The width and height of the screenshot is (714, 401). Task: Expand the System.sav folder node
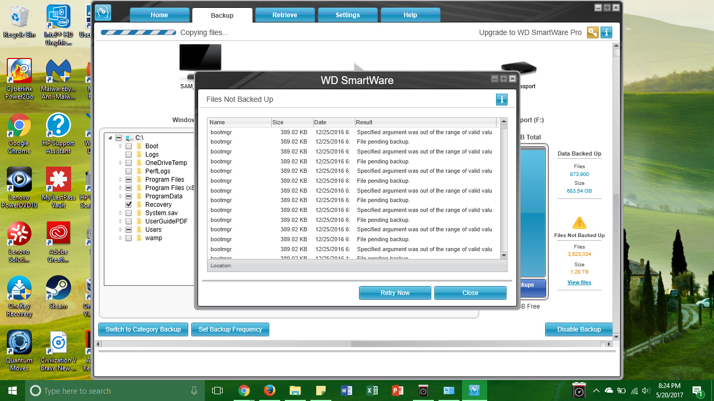pyautogui.click(x=121, y=213)
